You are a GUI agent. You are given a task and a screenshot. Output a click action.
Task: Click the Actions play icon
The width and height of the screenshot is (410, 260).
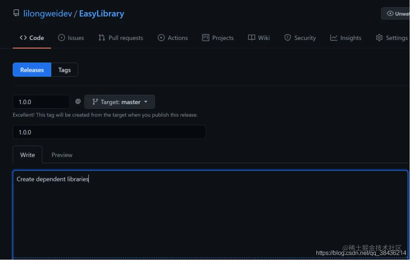(x=161, y=38)
